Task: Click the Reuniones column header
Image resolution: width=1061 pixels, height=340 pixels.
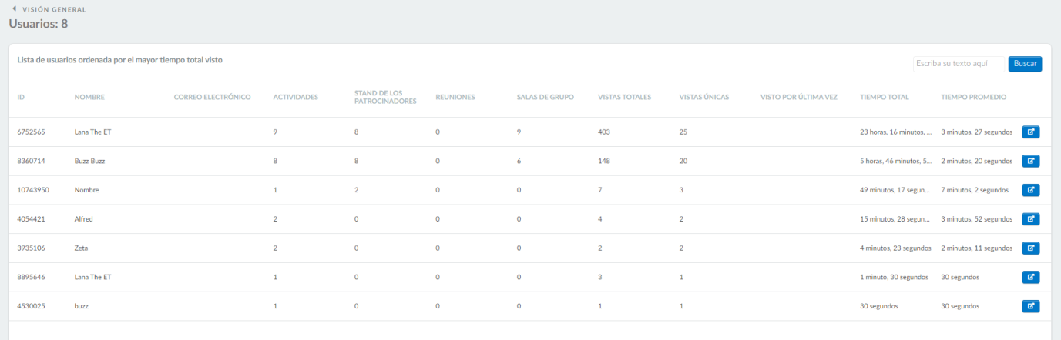Action: (x=455, y=97)
